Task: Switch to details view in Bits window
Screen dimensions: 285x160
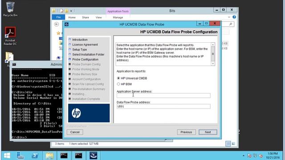Action: [x=228, y=144]
